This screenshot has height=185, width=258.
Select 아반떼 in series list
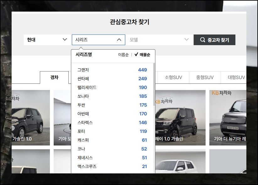coord(112,114)
